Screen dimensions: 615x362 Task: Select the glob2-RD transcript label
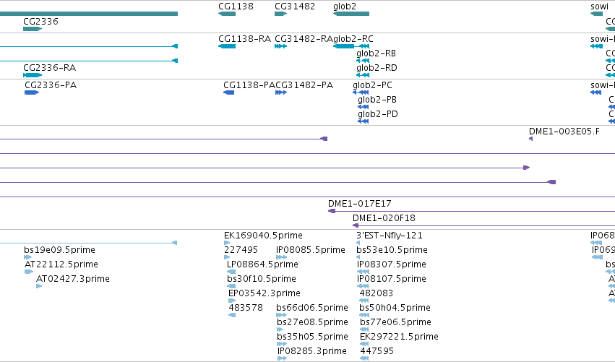pyautogui.click(x=377, y=68)
